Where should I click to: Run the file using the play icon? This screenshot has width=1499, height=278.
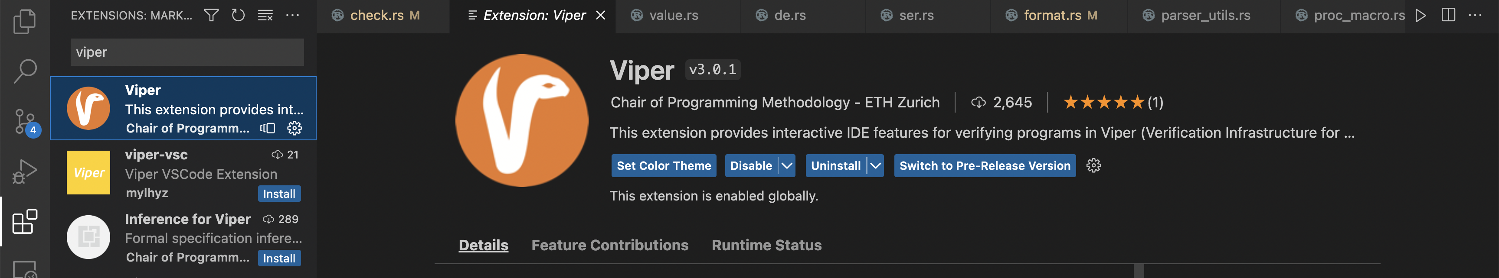tap(1420, 15)
